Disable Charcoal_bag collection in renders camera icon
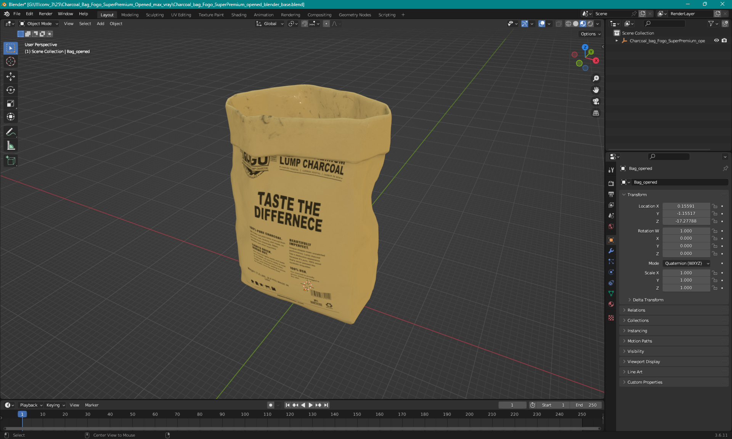Image resolution: width=732 pixels, height=439 pixels. coord(724,40)
